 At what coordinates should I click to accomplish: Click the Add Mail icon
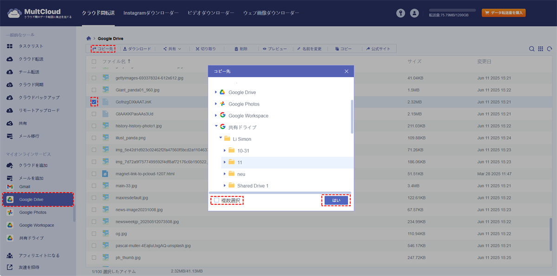pos(10,178)
